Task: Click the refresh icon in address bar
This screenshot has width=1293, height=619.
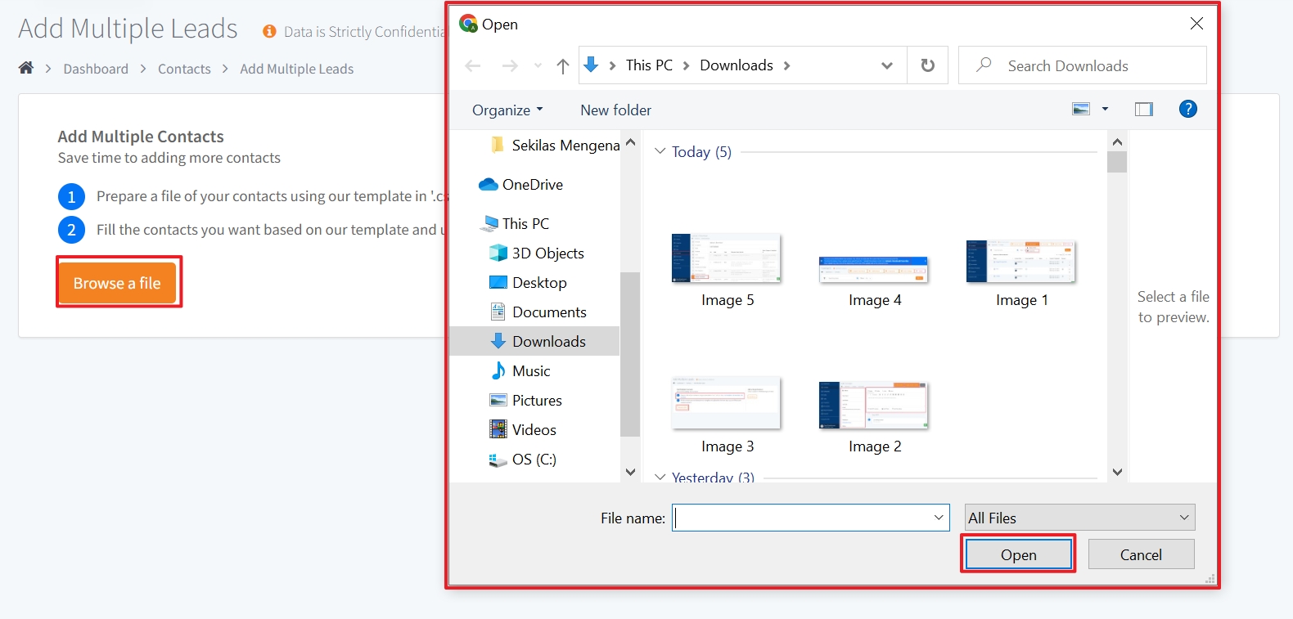Action: point(927,65)
